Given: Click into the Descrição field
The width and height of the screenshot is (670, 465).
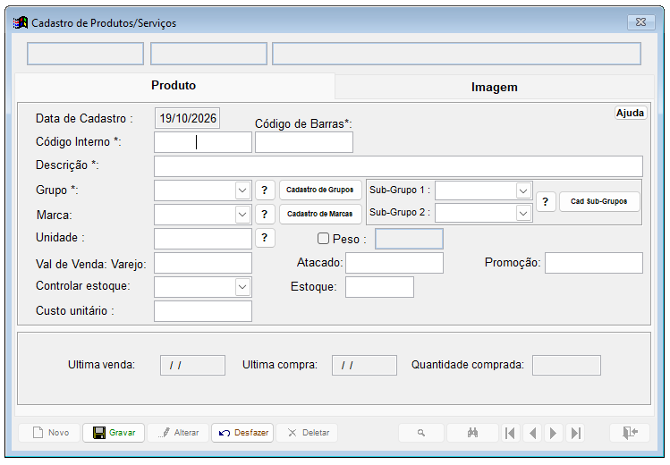Looking at the screenshot, I should click(x=398, y=166).
